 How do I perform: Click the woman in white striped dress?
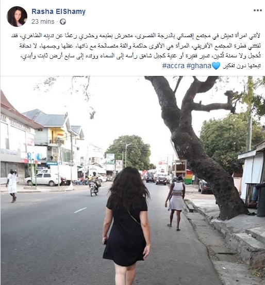click(175, 203)
